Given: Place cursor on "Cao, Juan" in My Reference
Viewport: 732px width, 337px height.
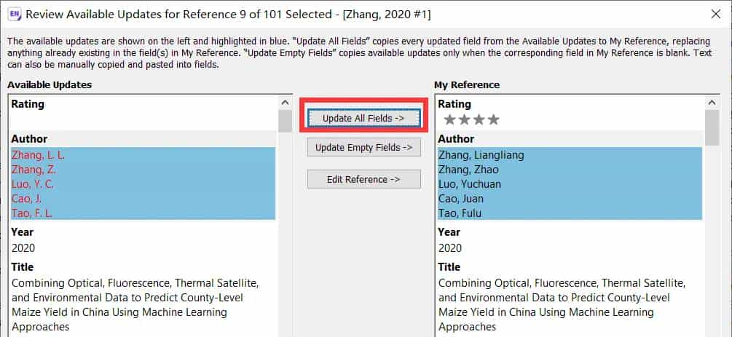Looking at the screenshot, I should [x=461, y=199].
